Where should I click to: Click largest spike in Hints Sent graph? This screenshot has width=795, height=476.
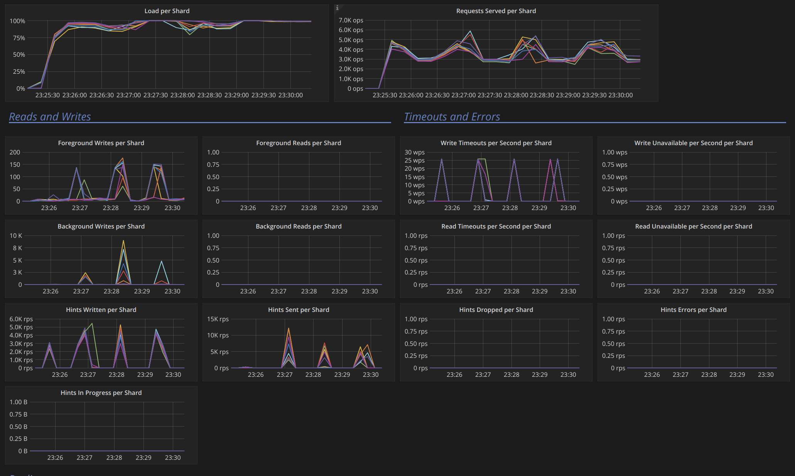point(289,329)
